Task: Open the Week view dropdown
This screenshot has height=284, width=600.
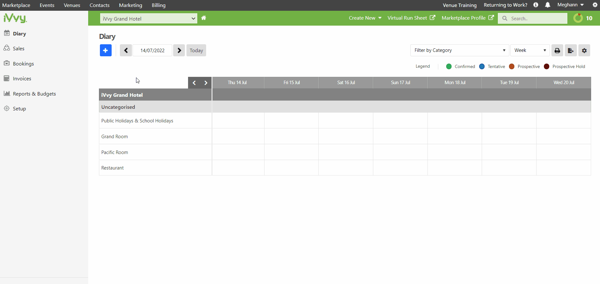Action: [530, 50]
